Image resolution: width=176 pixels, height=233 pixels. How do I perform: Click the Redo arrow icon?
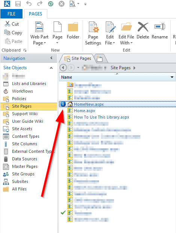(x=39, y=3)
